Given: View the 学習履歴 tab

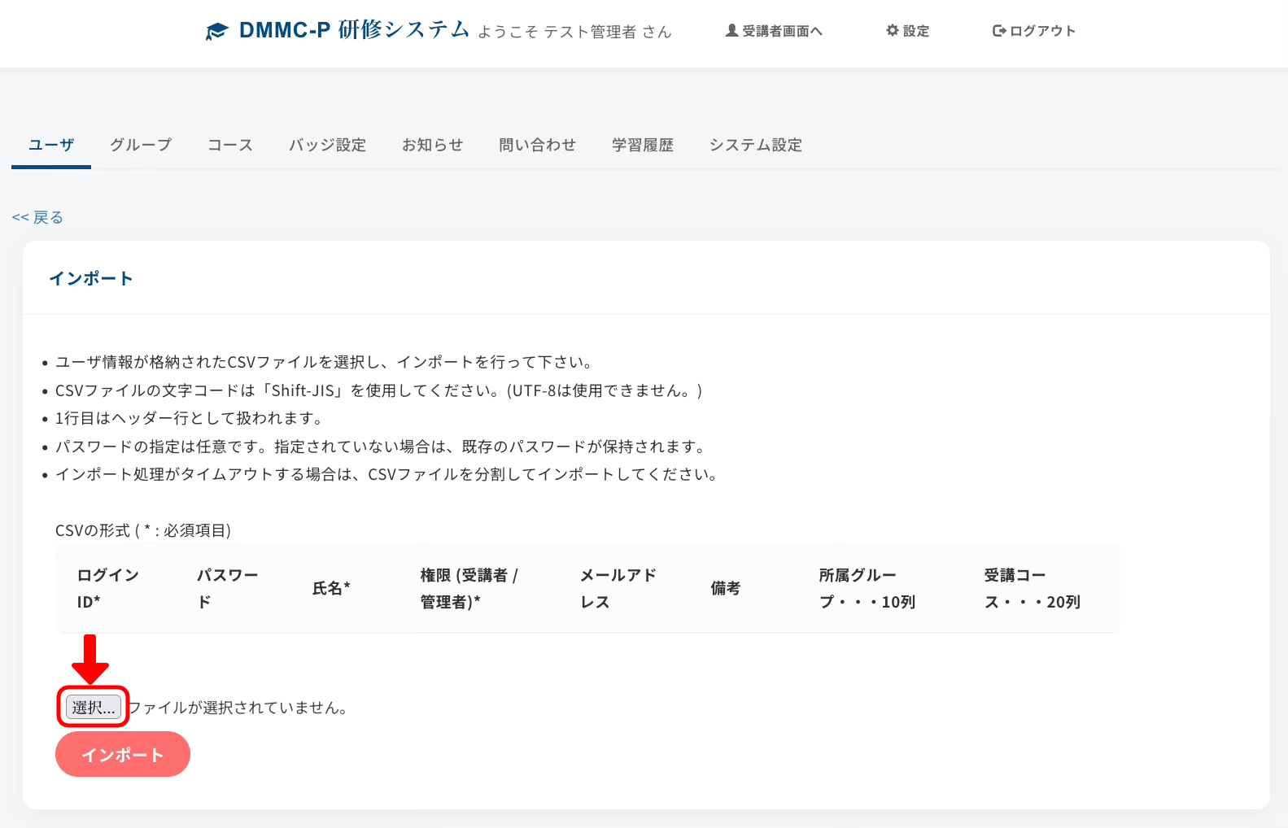Looking at the screenshot, I should [643, 145].
